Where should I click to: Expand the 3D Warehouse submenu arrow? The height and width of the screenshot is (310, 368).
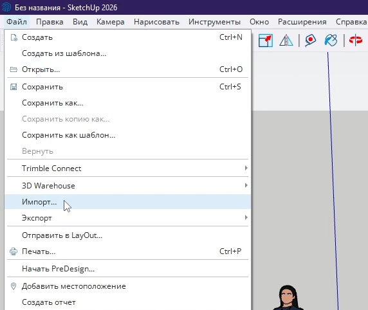coord(246,185)
